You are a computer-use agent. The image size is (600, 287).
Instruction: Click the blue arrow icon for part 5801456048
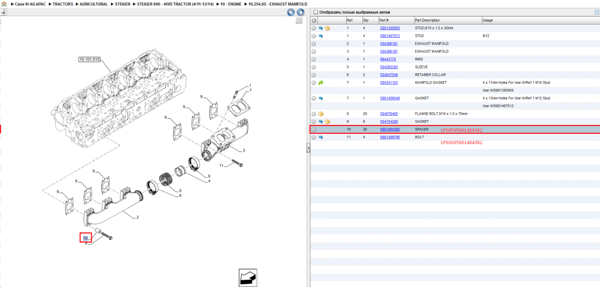click(x=320, y=98)
